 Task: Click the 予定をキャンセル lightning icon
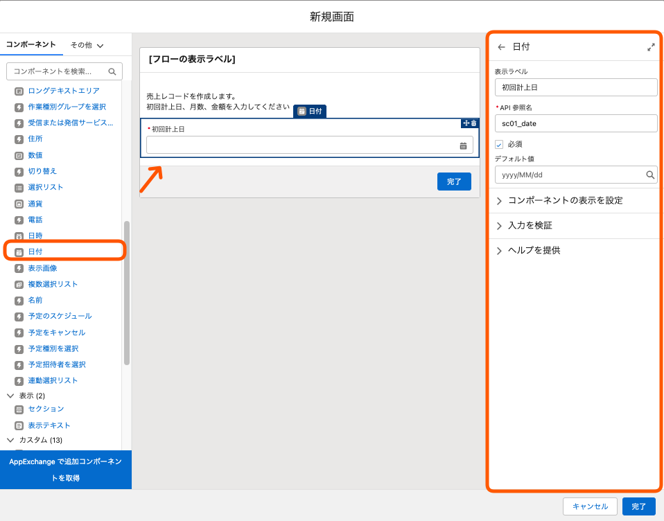[19, 333]
